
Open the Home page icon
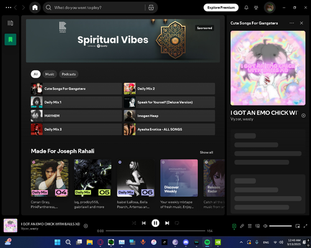(x=35, y=7)
